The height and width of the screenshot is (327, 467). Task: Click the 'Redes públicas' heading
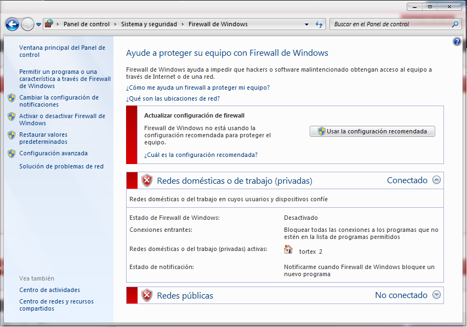point(185,296)
